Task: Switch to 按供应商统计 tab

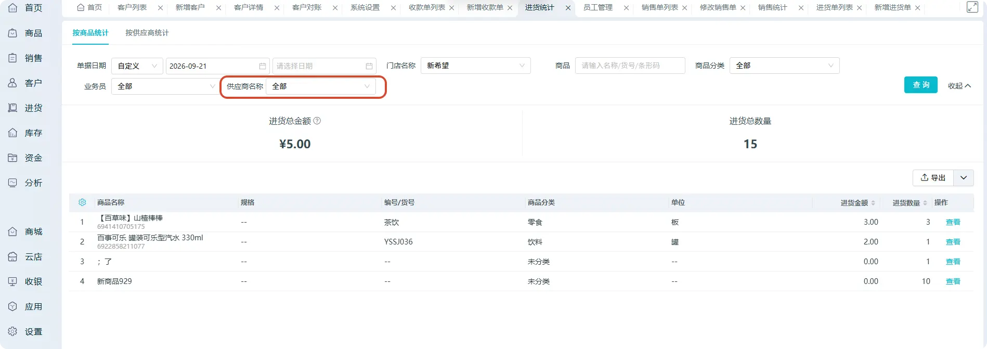Action: [x=147, y=33]
